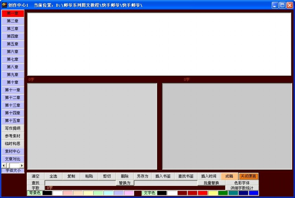Screen dimensions: 295x198
Task: Insert a bookmark with 插入书签
Action: (x=163, y=176)
